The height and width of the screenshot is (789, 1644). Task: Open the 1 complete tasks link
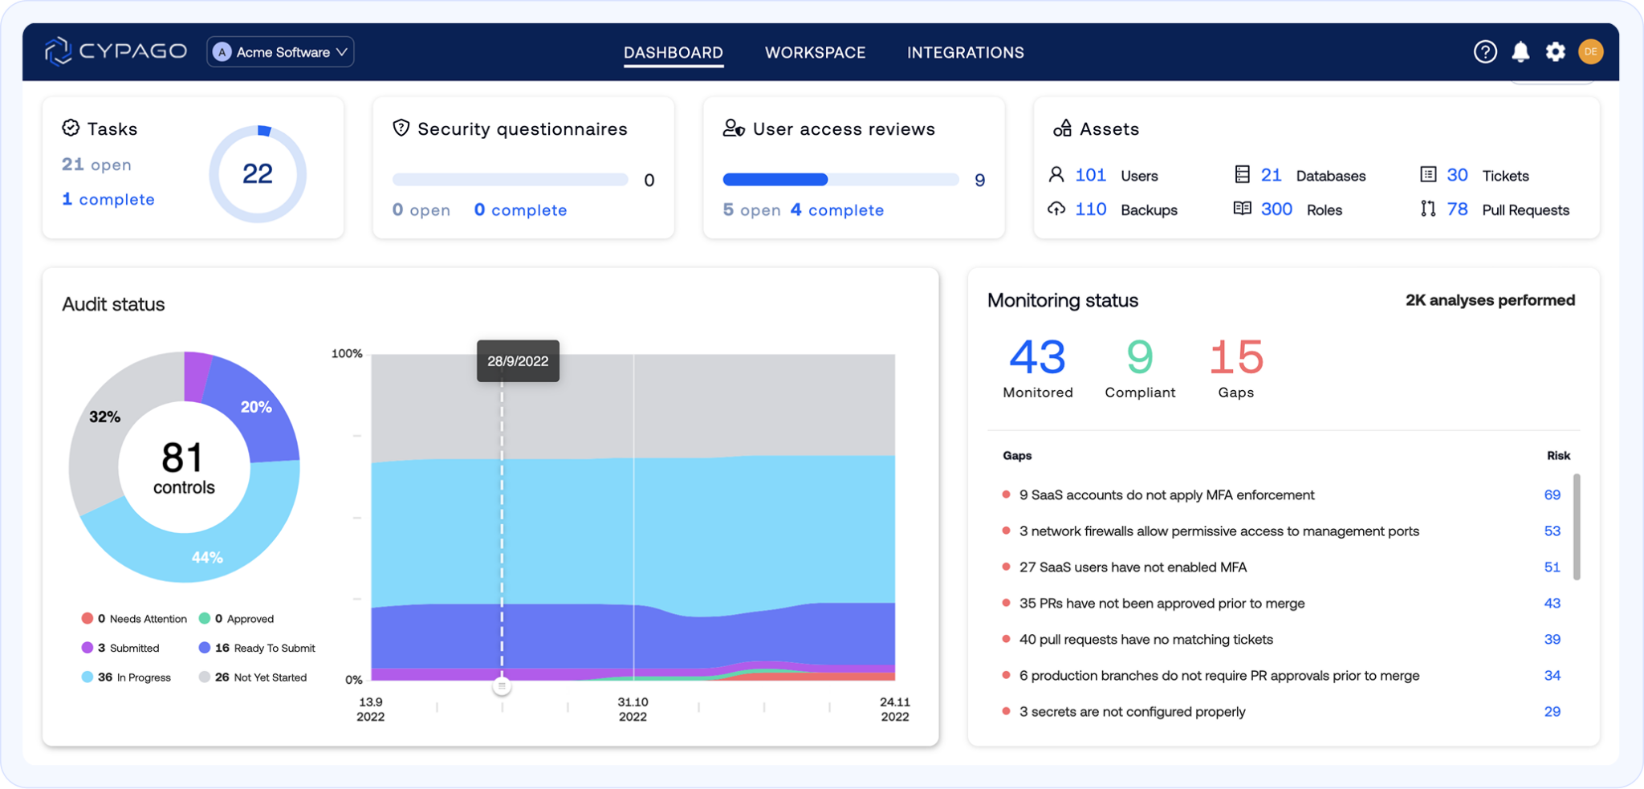click(108, 199)
